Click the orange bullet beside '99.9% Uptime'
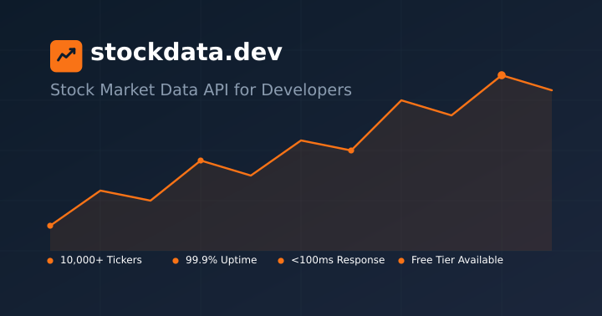The image size is (602, 316). (x=176, y=261)
